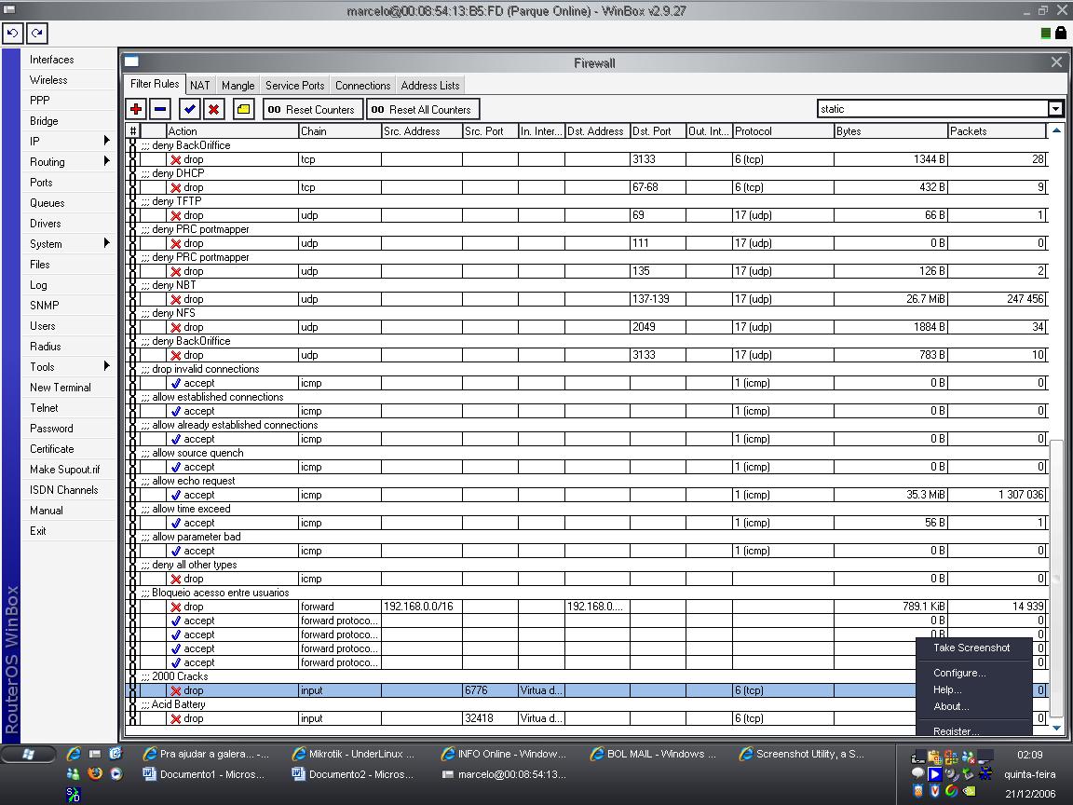Choose Configure... in popup menu
The width and height of the screenshot is (1073, 805).
[x=959, y=673]
